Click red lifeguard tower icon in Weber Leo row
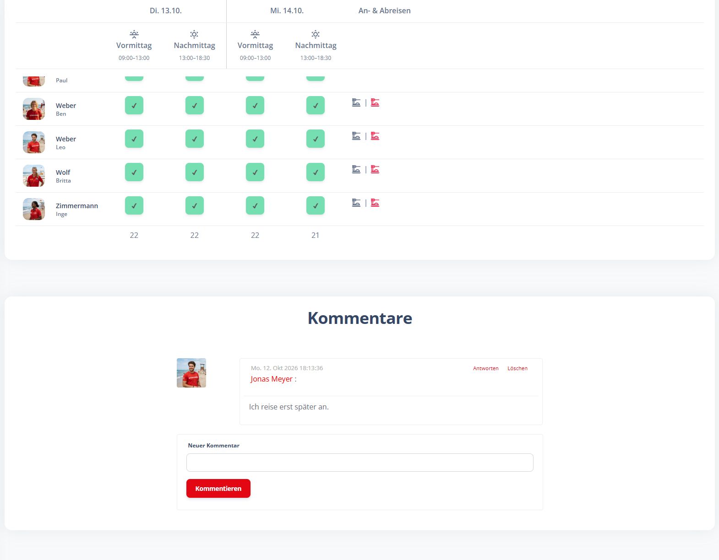This screenshot has width=719, height=560. (x=375, y=136)
